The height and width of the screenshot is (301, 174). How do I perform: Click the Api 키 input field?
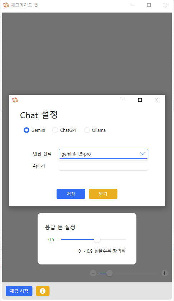103,166
